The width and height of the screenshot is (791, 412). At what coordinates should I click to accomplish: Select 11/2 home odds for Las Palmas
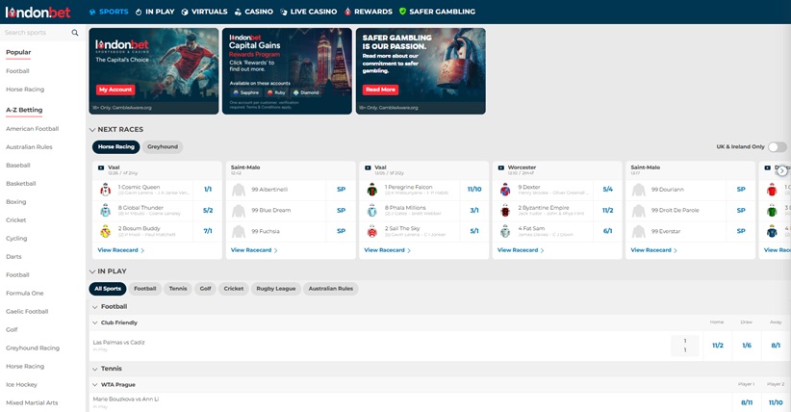[718, 345]
